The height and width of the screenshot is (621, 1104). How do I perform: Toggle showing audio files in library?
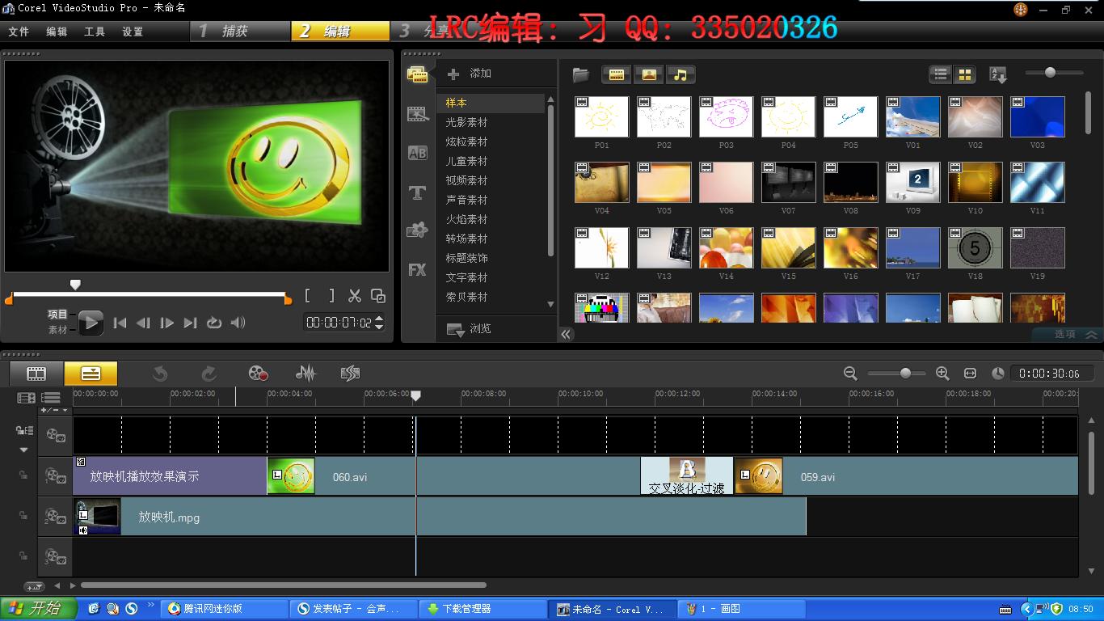(681, 75)
